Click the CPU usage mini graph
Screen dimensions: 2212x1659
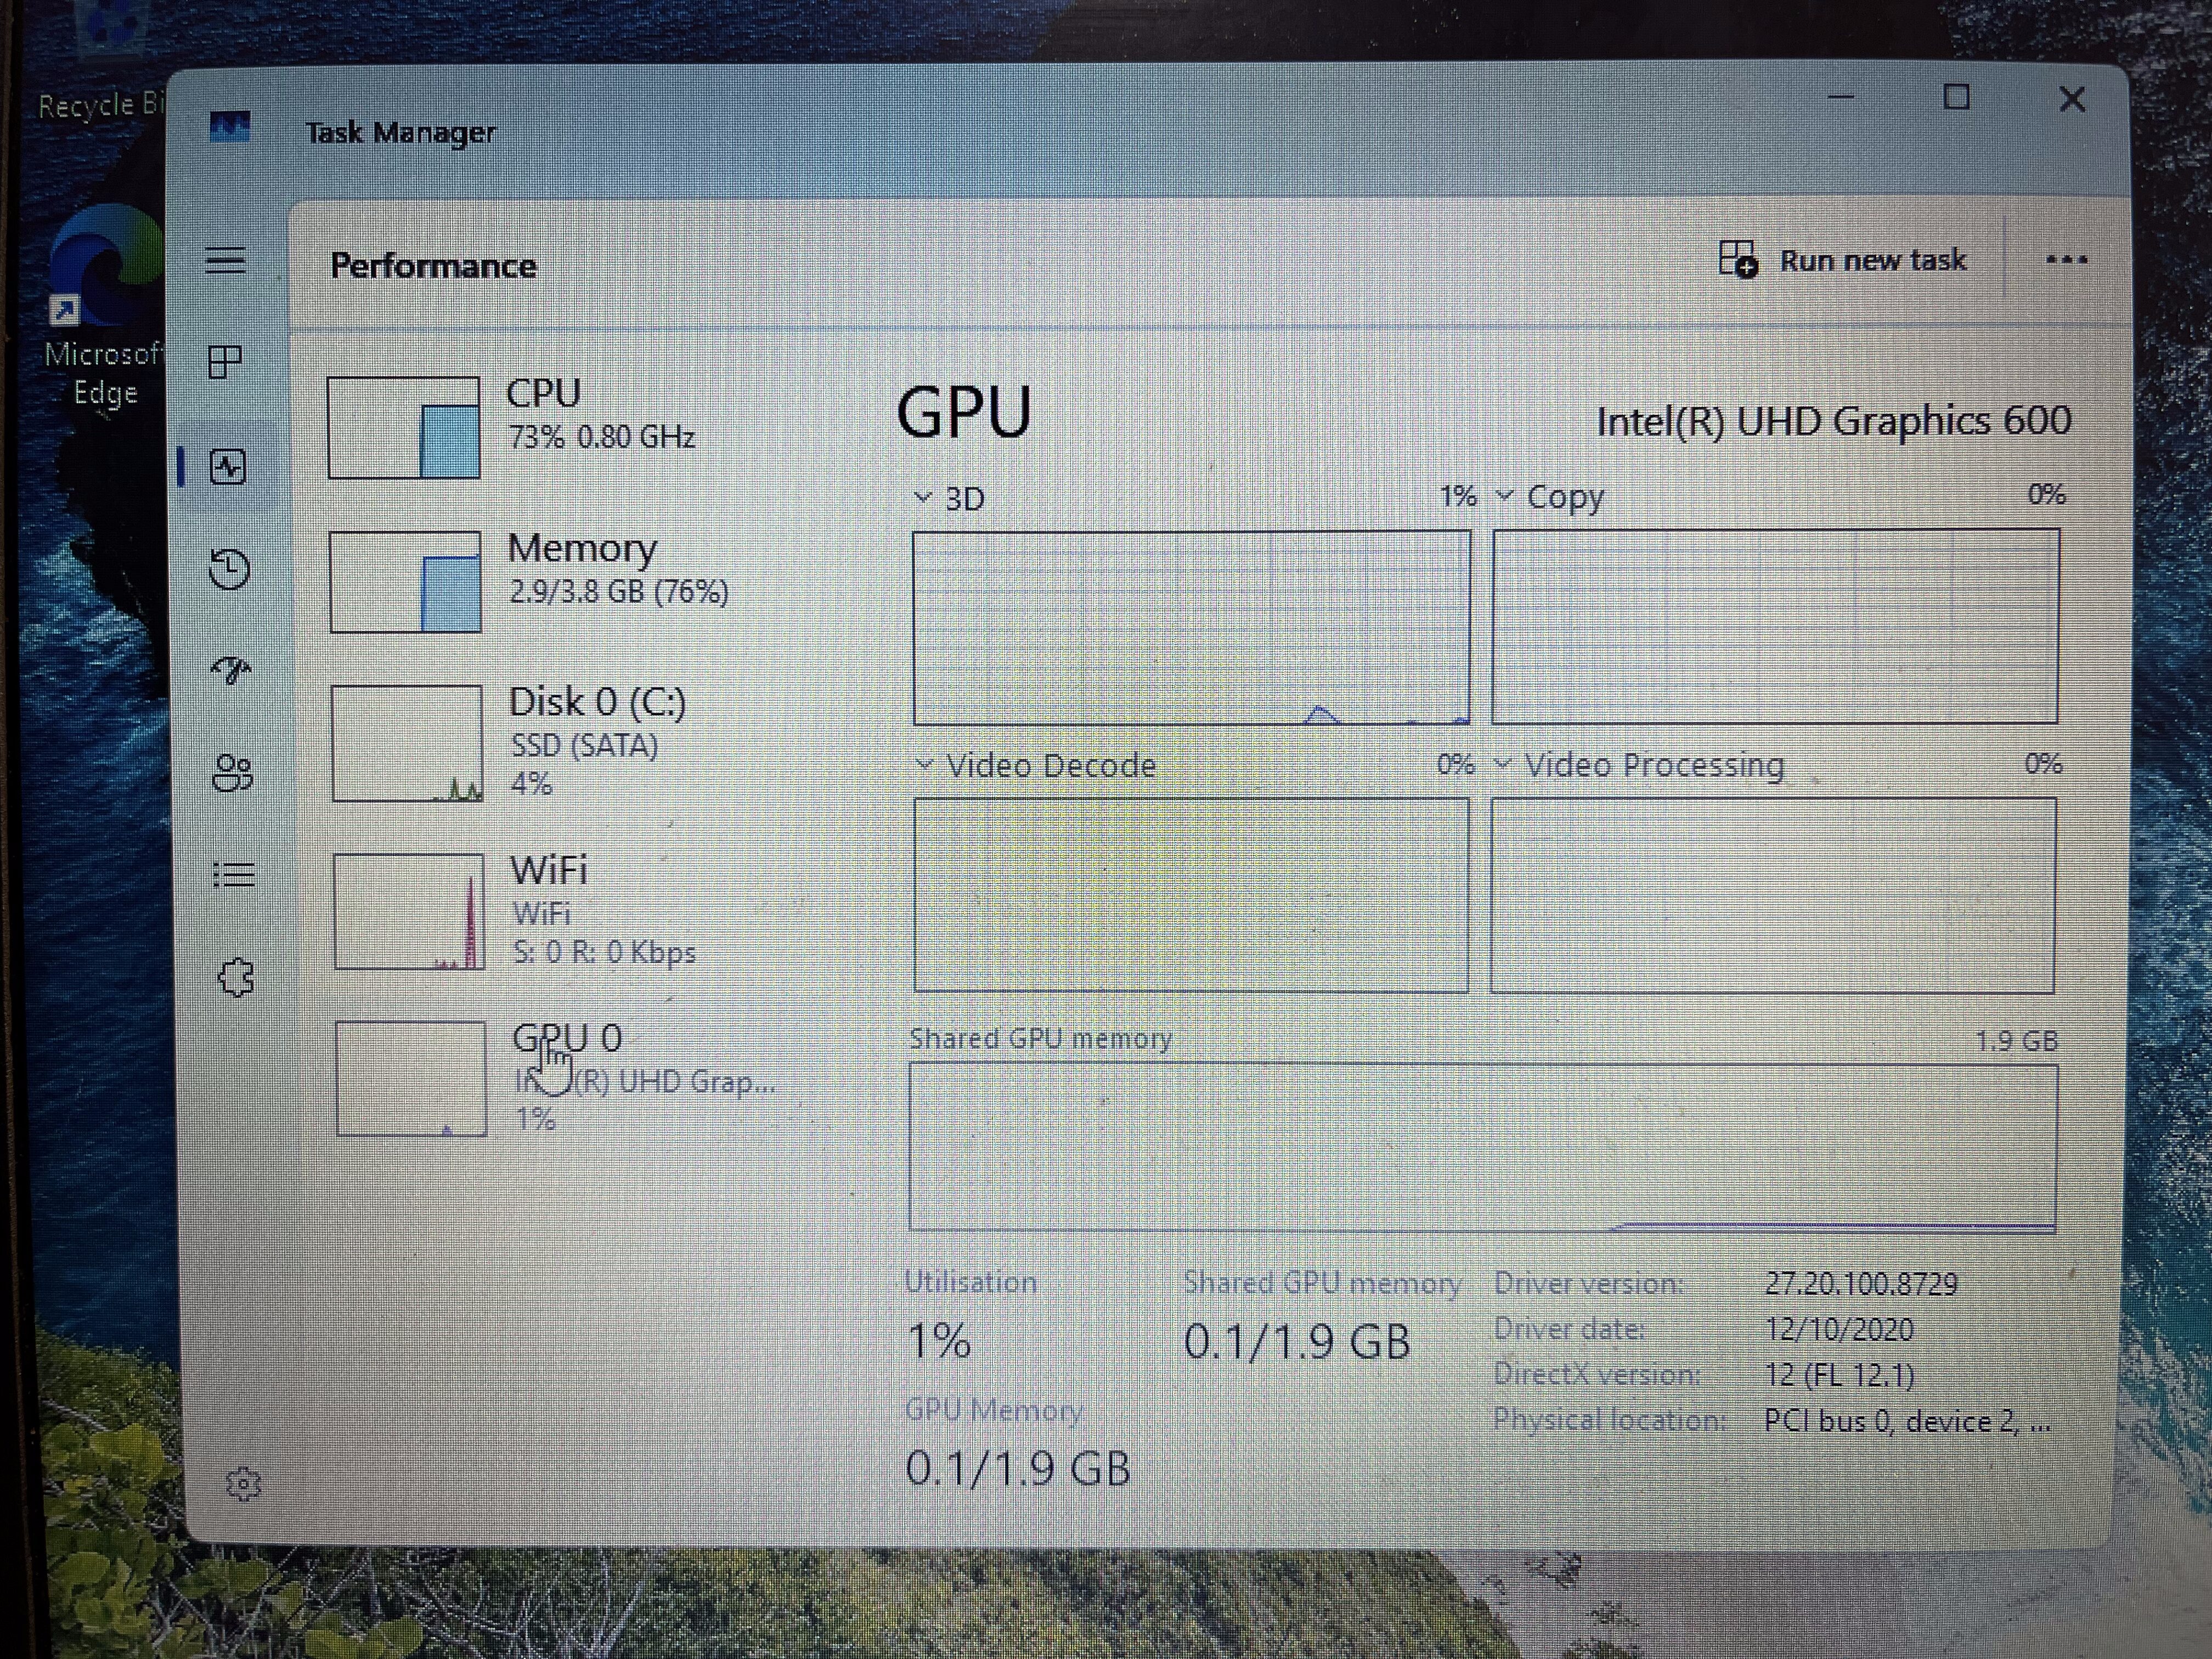point(404,427)
